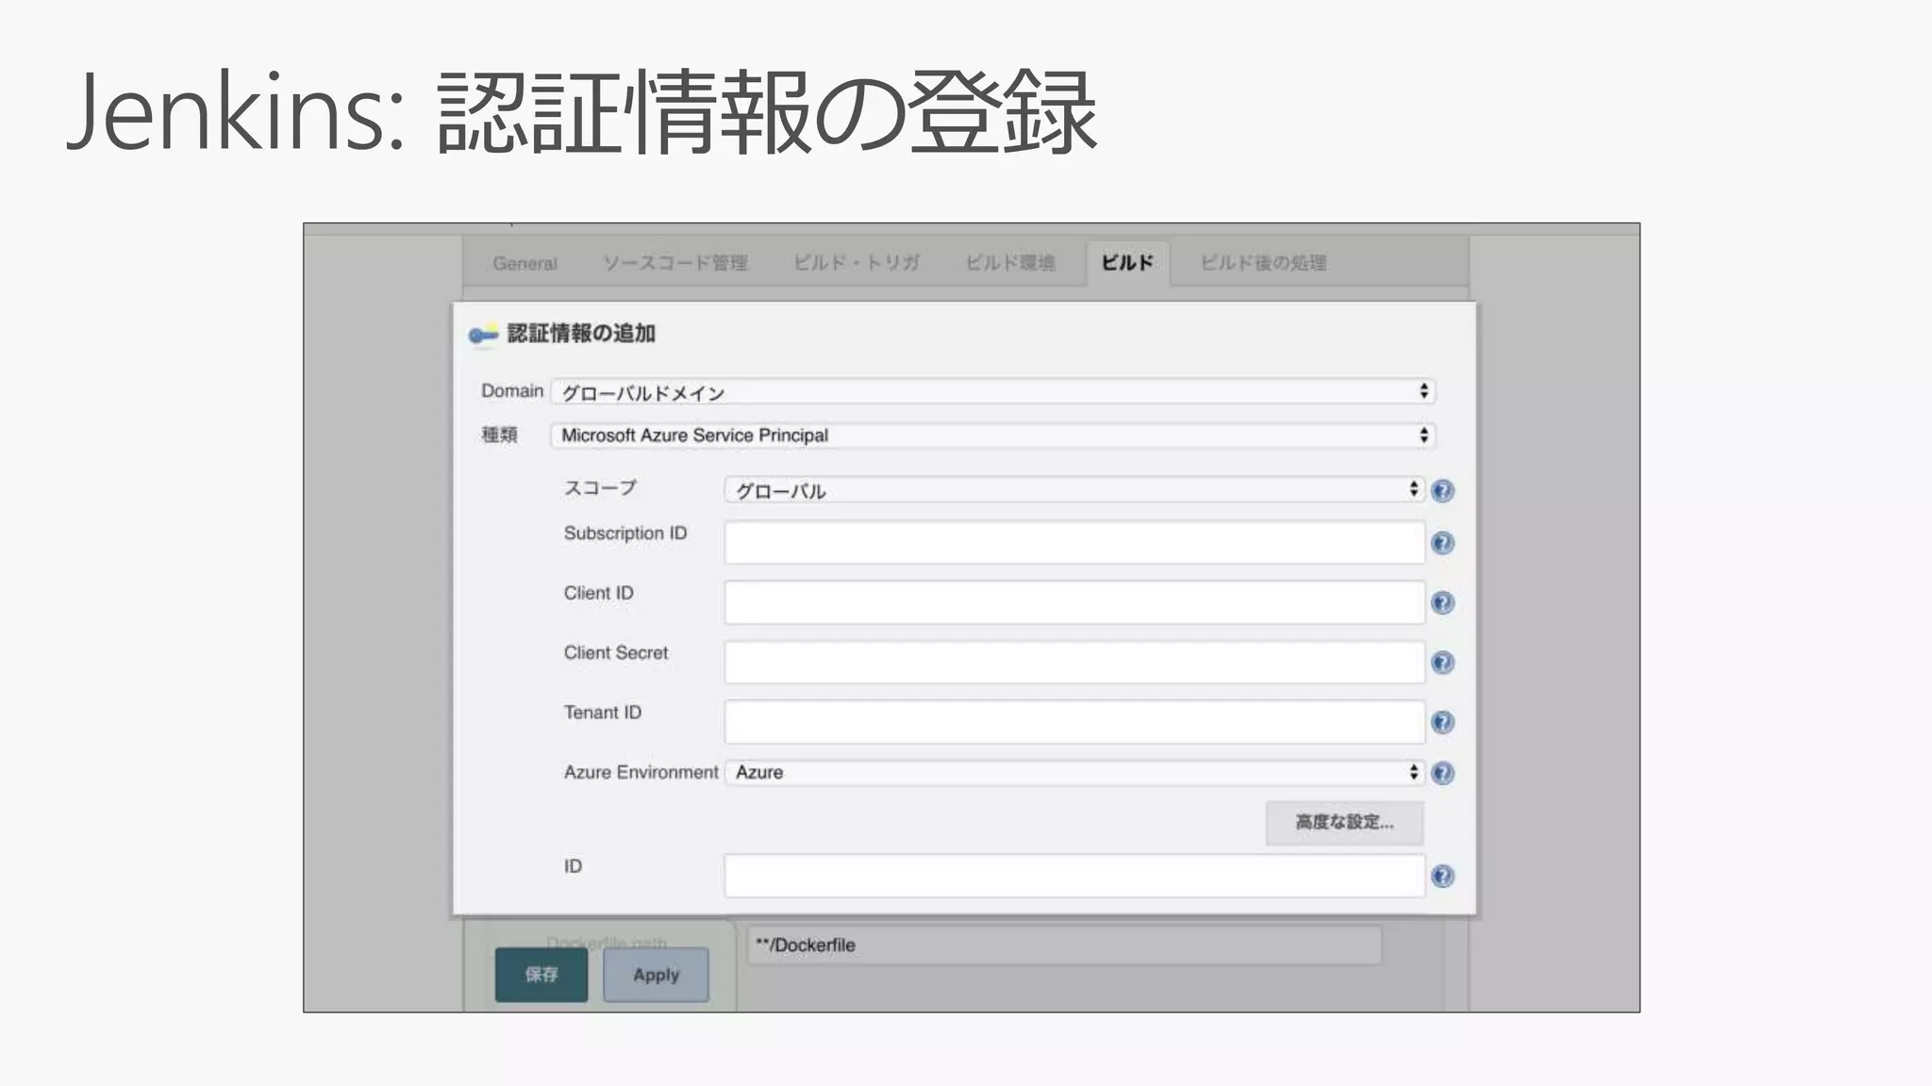
Task: Click help icon beside the ID field
Action: click(x=1442, y=877)
